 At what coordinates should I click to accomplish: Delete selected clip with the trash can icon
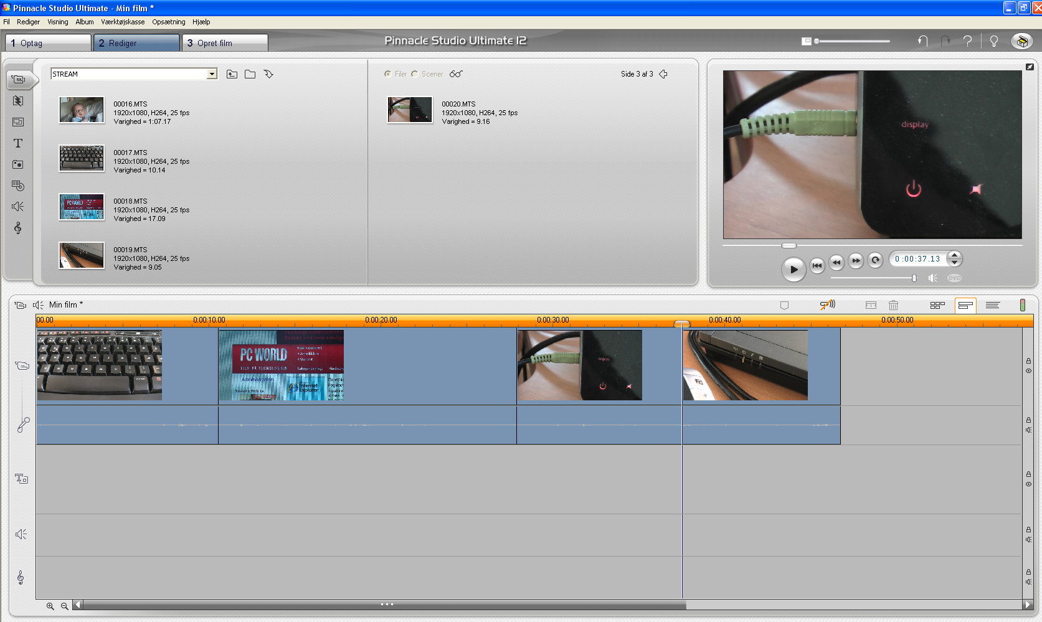[x=893, y=305]
